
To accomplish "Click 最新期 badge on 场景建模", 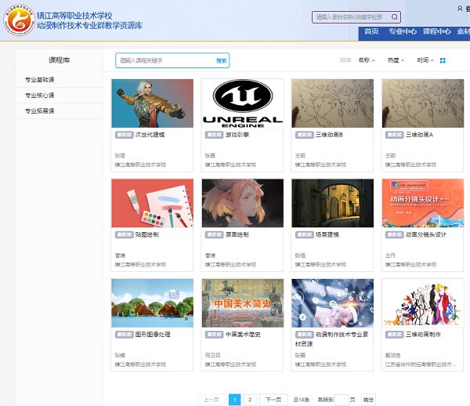I will 305,234.
